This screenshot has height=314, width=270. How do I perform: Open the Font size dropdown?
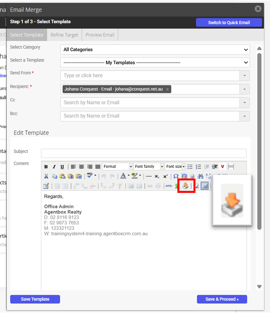tap(175, 167)
